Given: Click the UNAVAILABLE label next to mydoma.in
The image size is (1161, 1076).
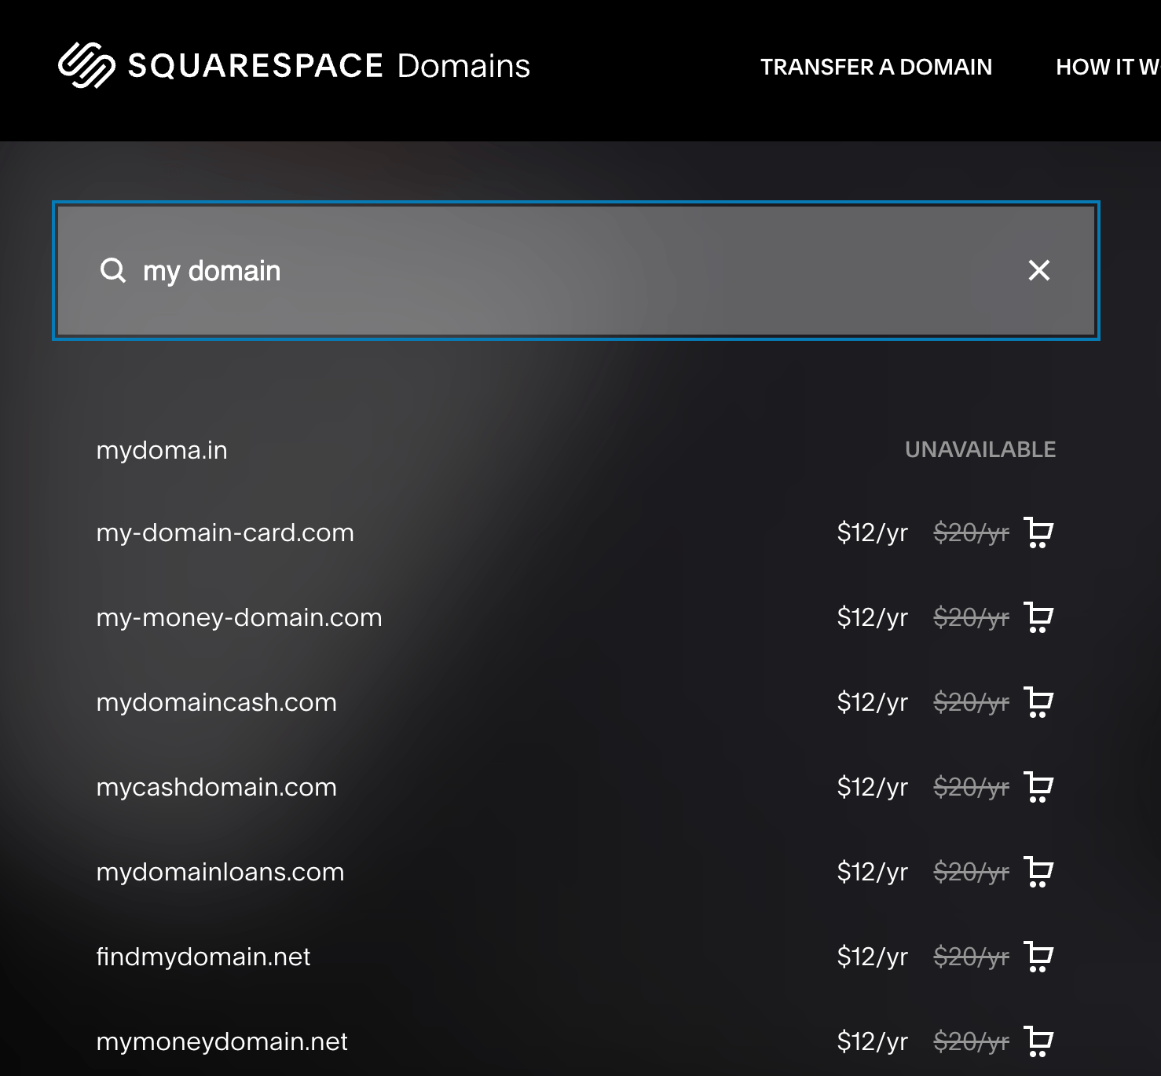Looking at the screenshot, I should (x=980, y=449).
